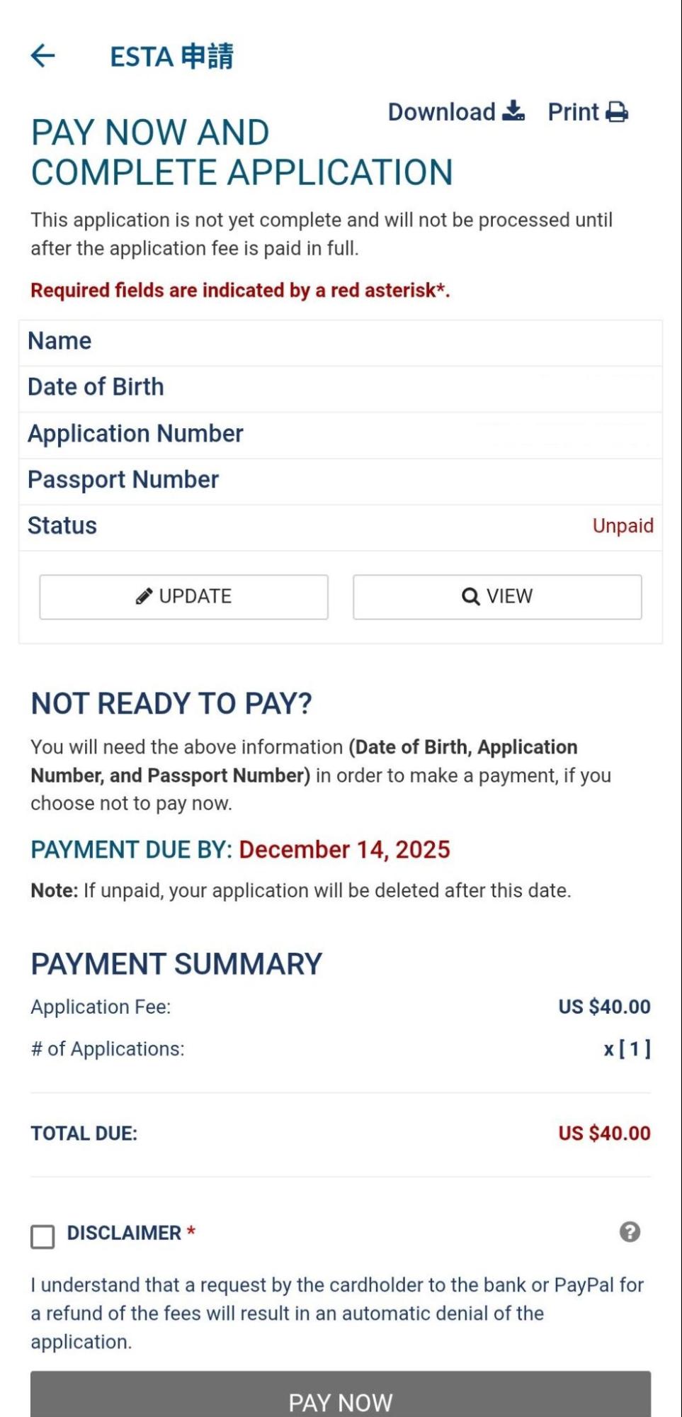Click the December 14, 2025 due date
The width and height of the screenshot is (682, 1417).
tap(344, 849)
